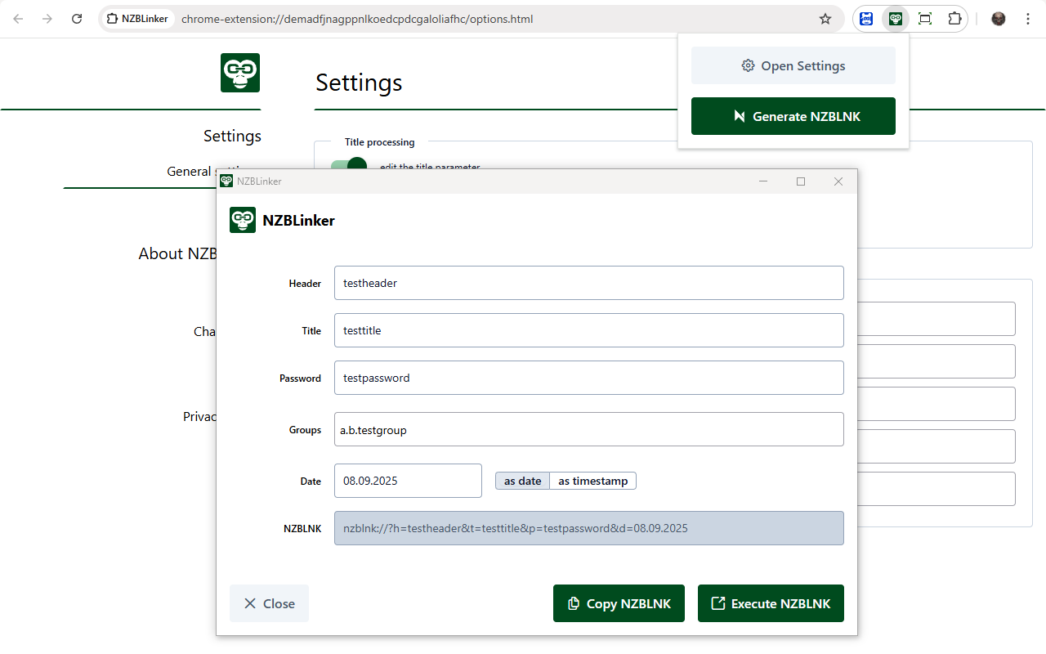Image resolution: width=1046 pixels, height=654 pixels.
Task: Click the blue save extension icon
Action: [x=866, y=19]
